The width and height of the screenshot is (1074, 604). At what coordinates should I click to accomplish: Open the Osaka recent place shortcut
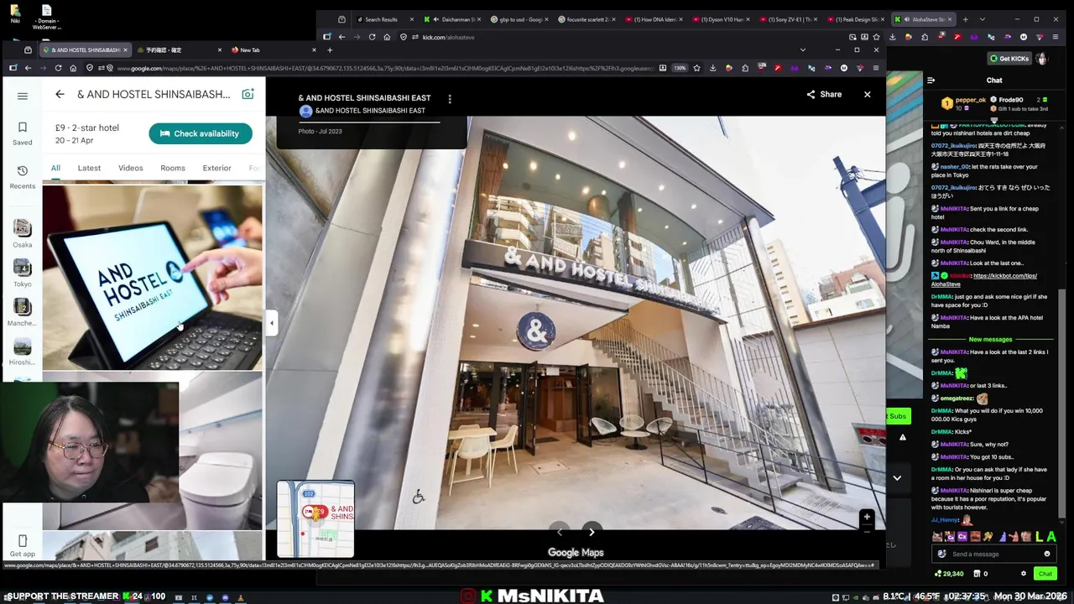coord(23,233)
